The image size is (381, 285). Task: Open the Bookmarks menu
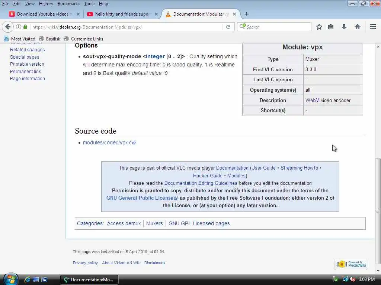(x=68, y=4)
